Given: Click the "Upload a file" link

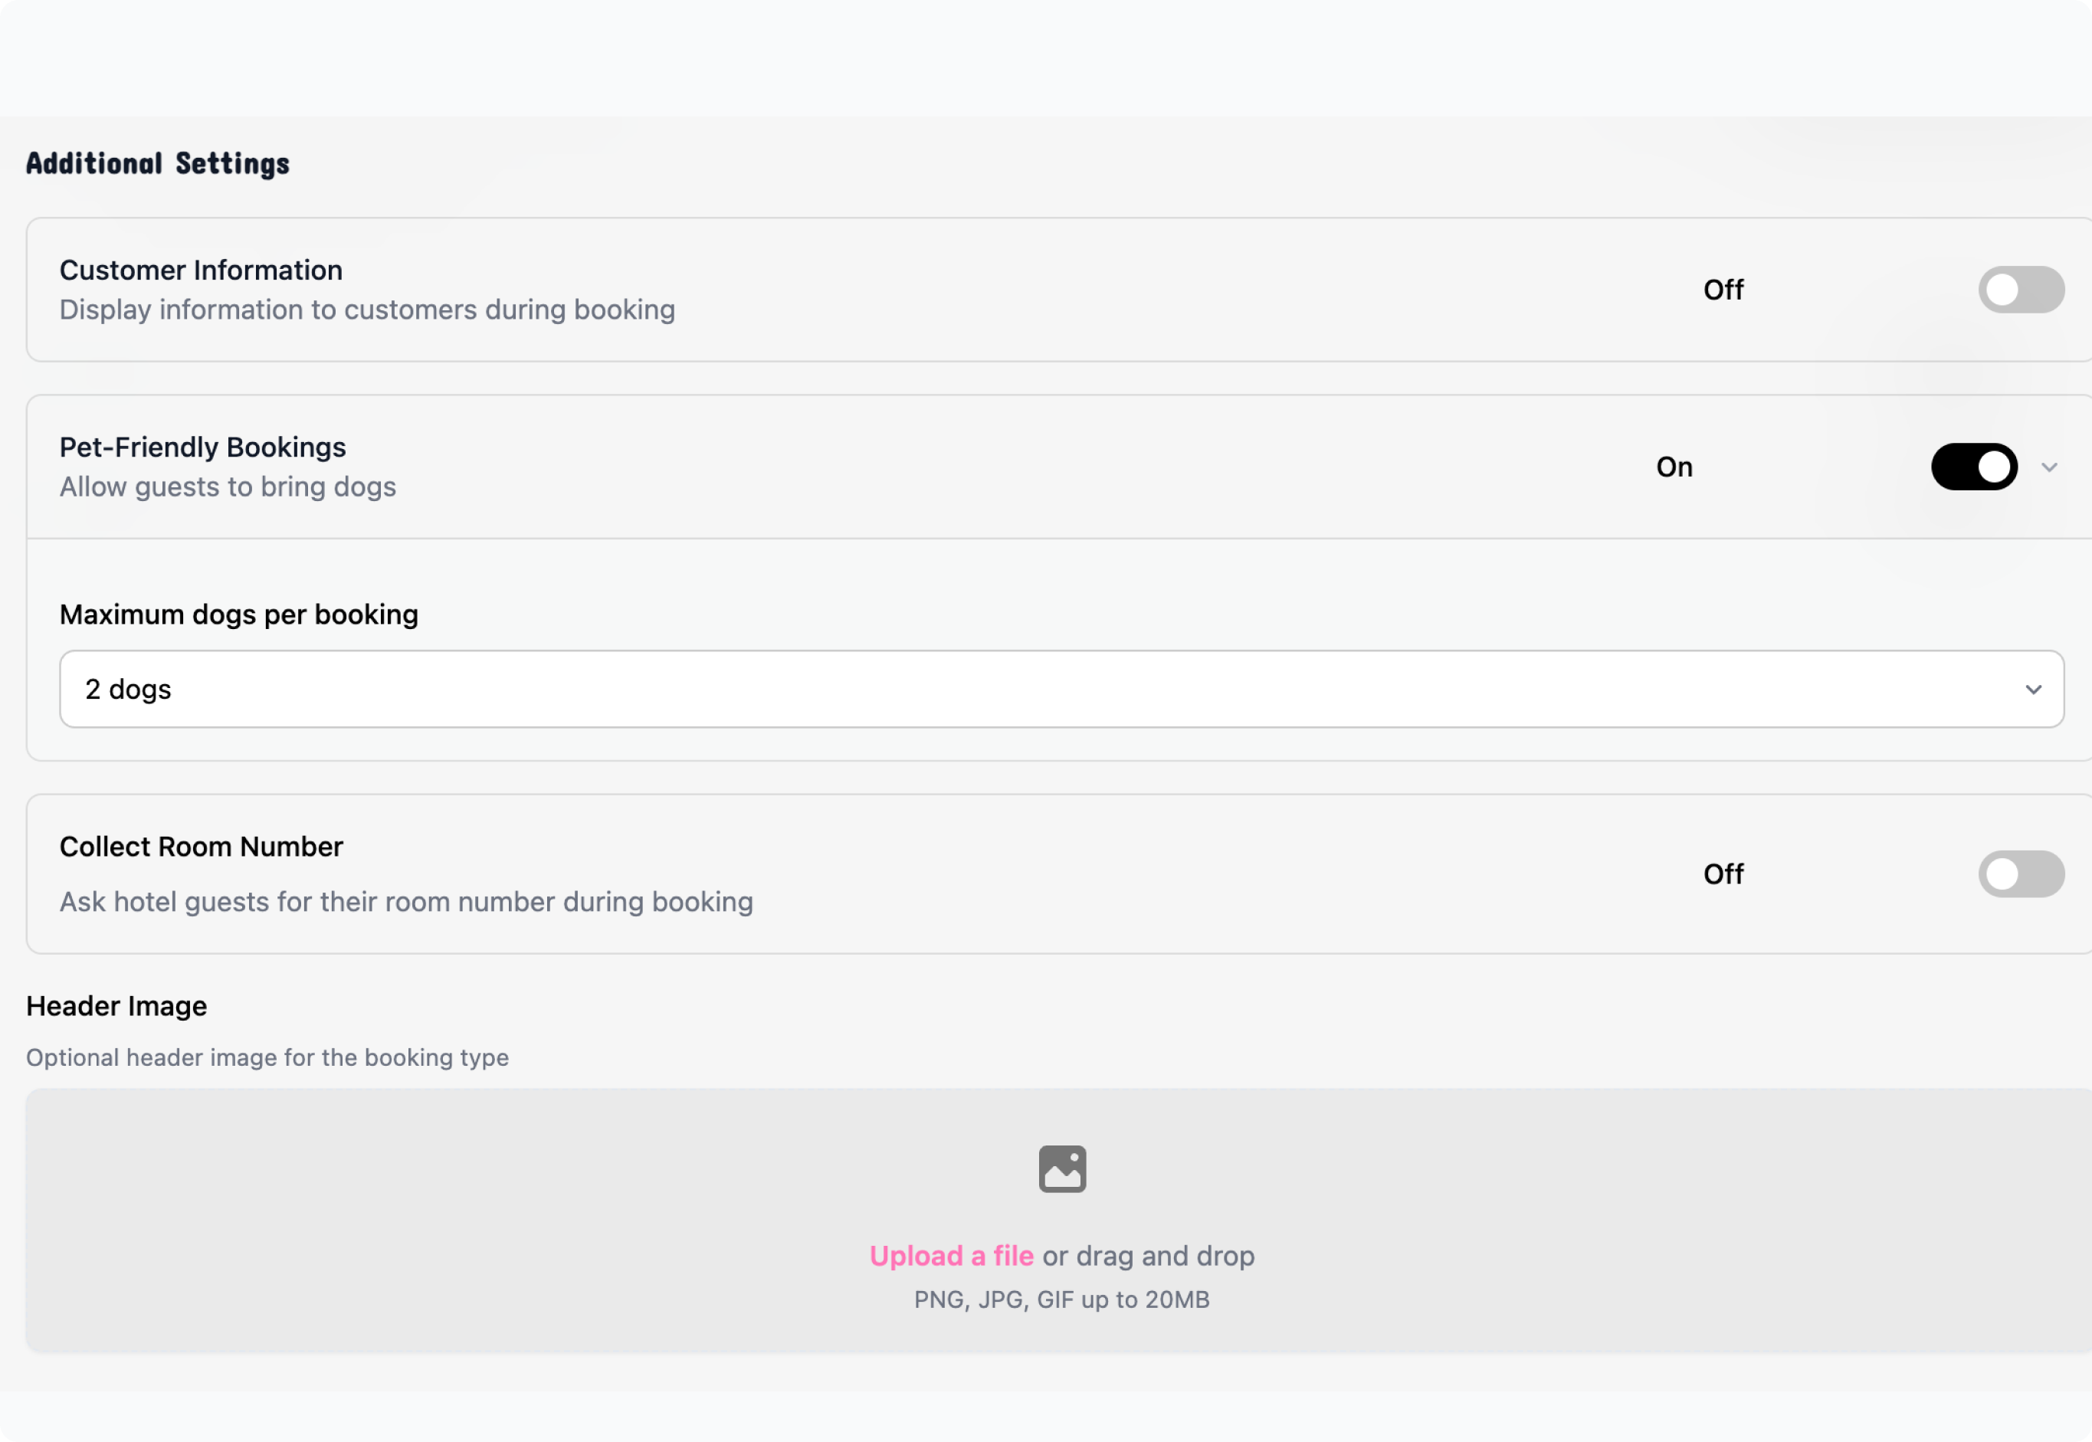Looking at the screenshot, I should click(951, 1256).
